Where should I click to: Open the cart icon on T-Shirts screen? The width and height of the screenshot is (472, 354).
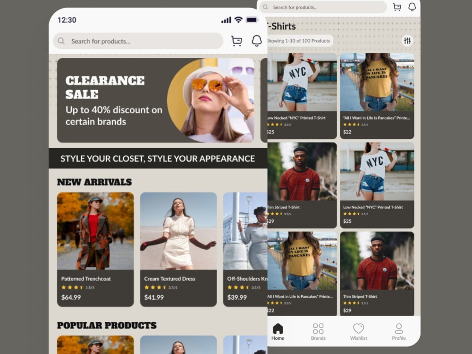point(397,7)
